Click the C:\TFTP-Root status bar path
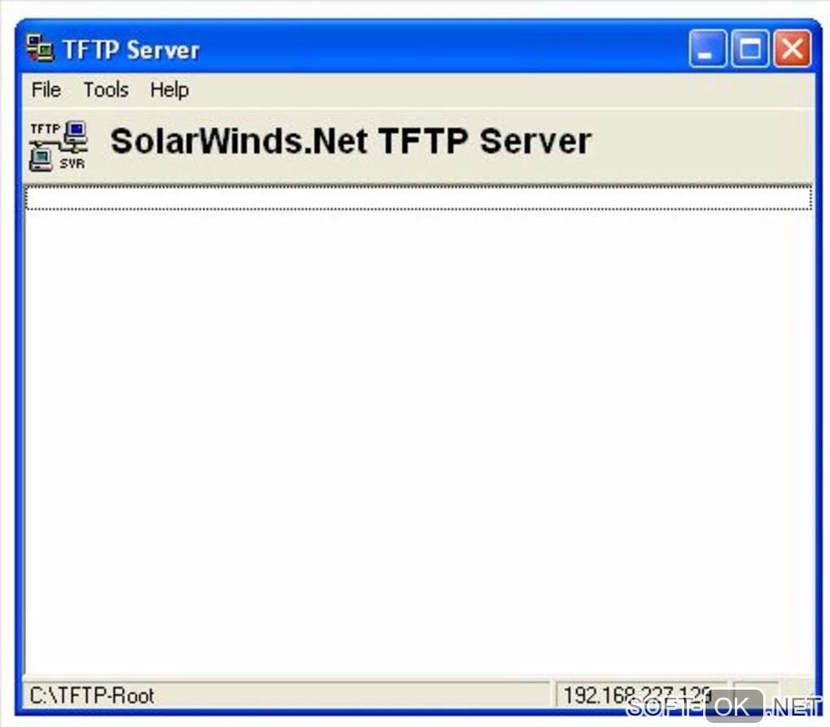The image size is (830, 727). (92, 695)
